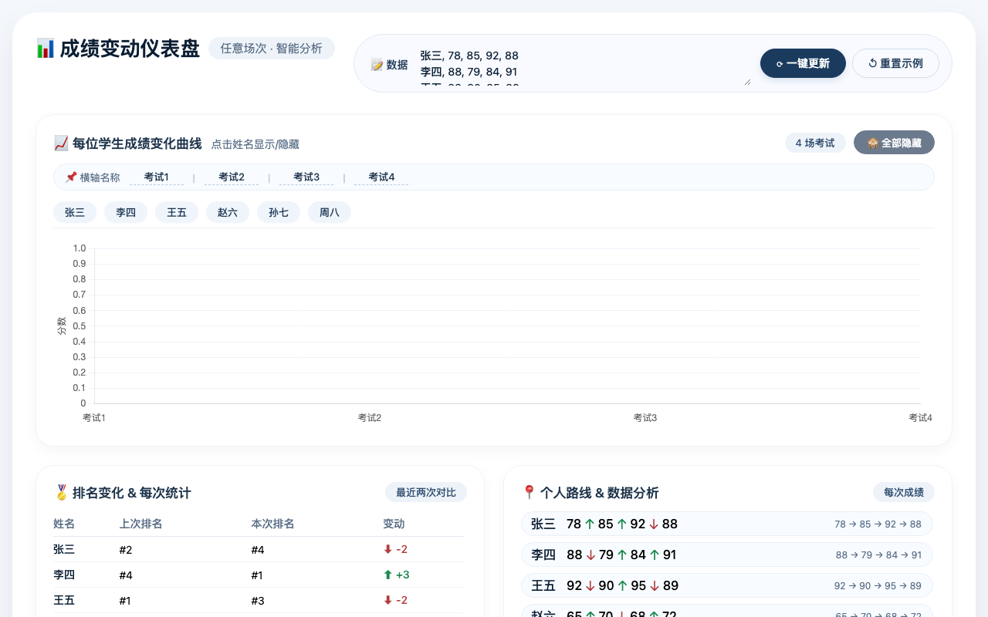Click the pin icon in 个人路线 heading

(x=529, y=493)
